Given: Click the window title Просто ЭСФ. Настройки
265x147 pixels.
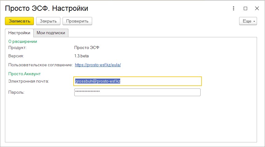Looking at the screenshot, I should [x=47, y=8].
